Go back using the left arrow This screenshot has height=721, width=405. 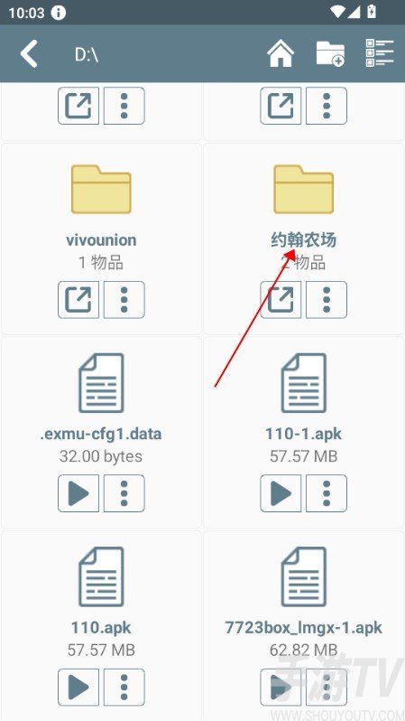click(x=29, y=54)
